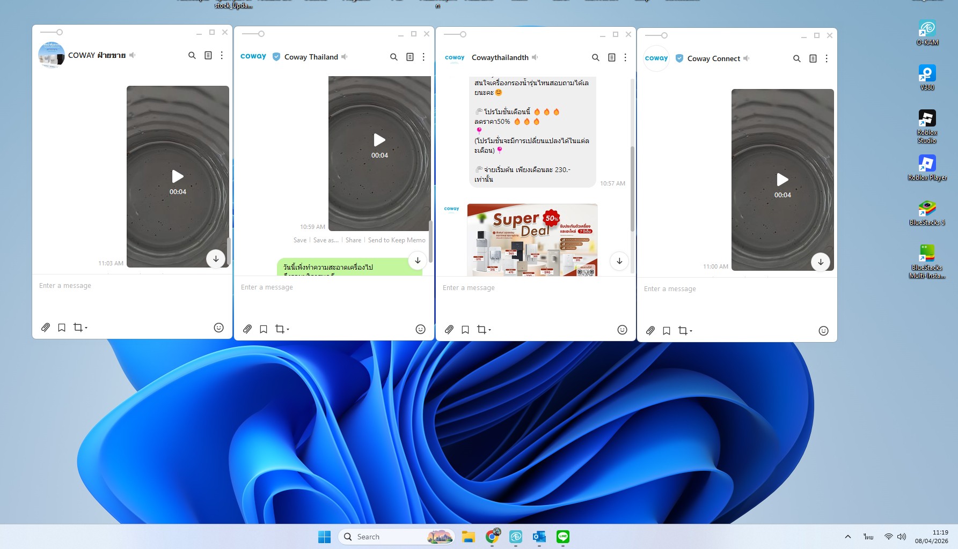The image size is (958, 549).
Task: Open Roblox Studio desktop shortcut
Action: click(x=927, y=126)
